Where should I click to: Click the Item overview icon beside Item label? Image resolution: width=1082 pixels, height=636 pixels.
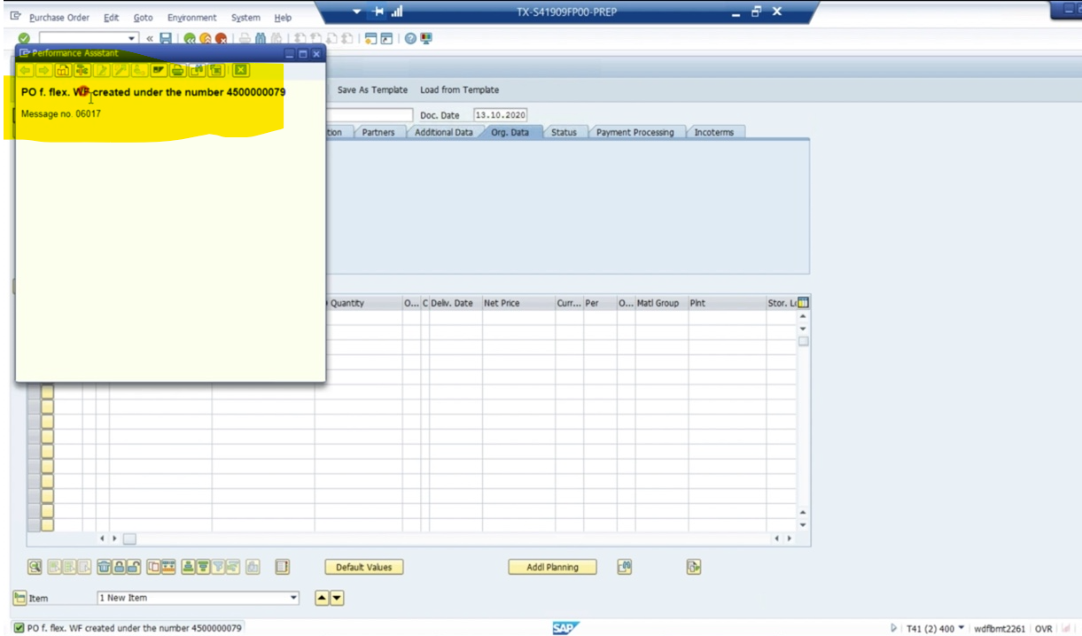(18, 597)
